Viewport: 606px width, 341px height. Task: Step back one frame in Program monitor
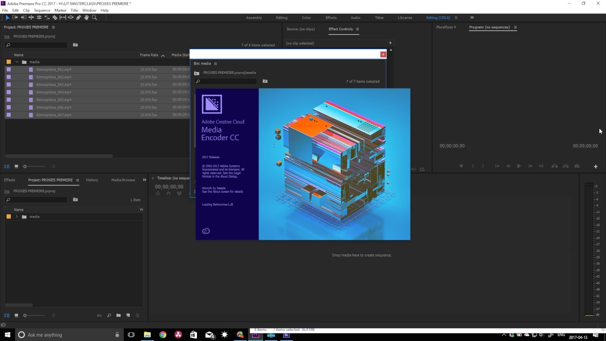pos(508,166)
